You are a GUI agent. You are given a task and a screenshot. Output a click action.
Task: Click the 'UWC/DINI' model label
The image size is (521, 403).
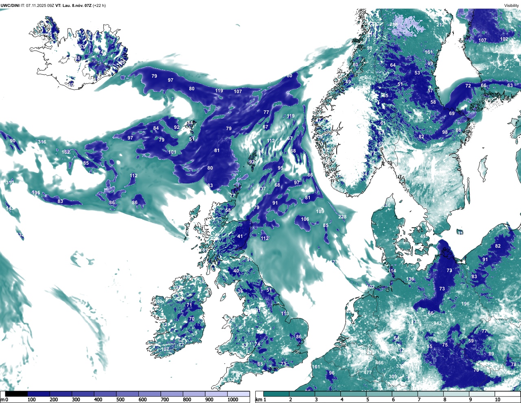pyautogui.click(x=10, y=6)
